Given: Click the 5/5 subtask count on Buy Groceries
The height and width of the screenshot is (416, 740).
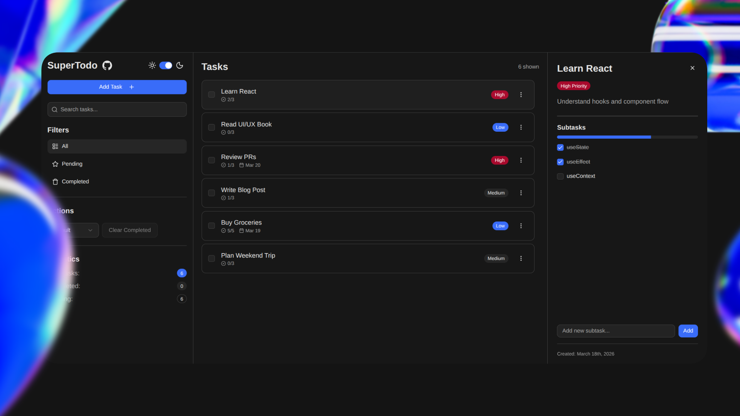Looking at the screenshot, I should coord(228,231).
